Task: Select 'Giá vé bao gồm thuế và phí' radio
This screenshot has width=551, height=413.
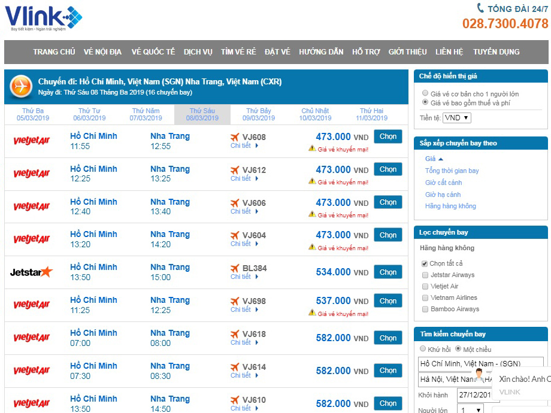Action: pyautogui.click(x=425, y=102)
